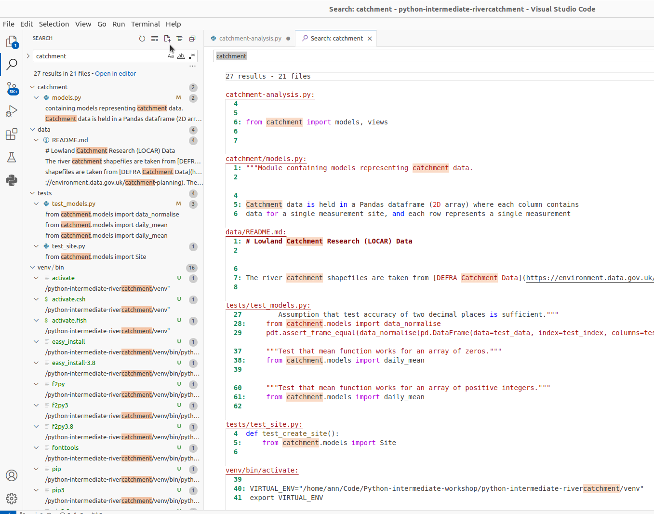This screenshot has width=654, height=514.
Task: Open the View menu
Action: 83,24
